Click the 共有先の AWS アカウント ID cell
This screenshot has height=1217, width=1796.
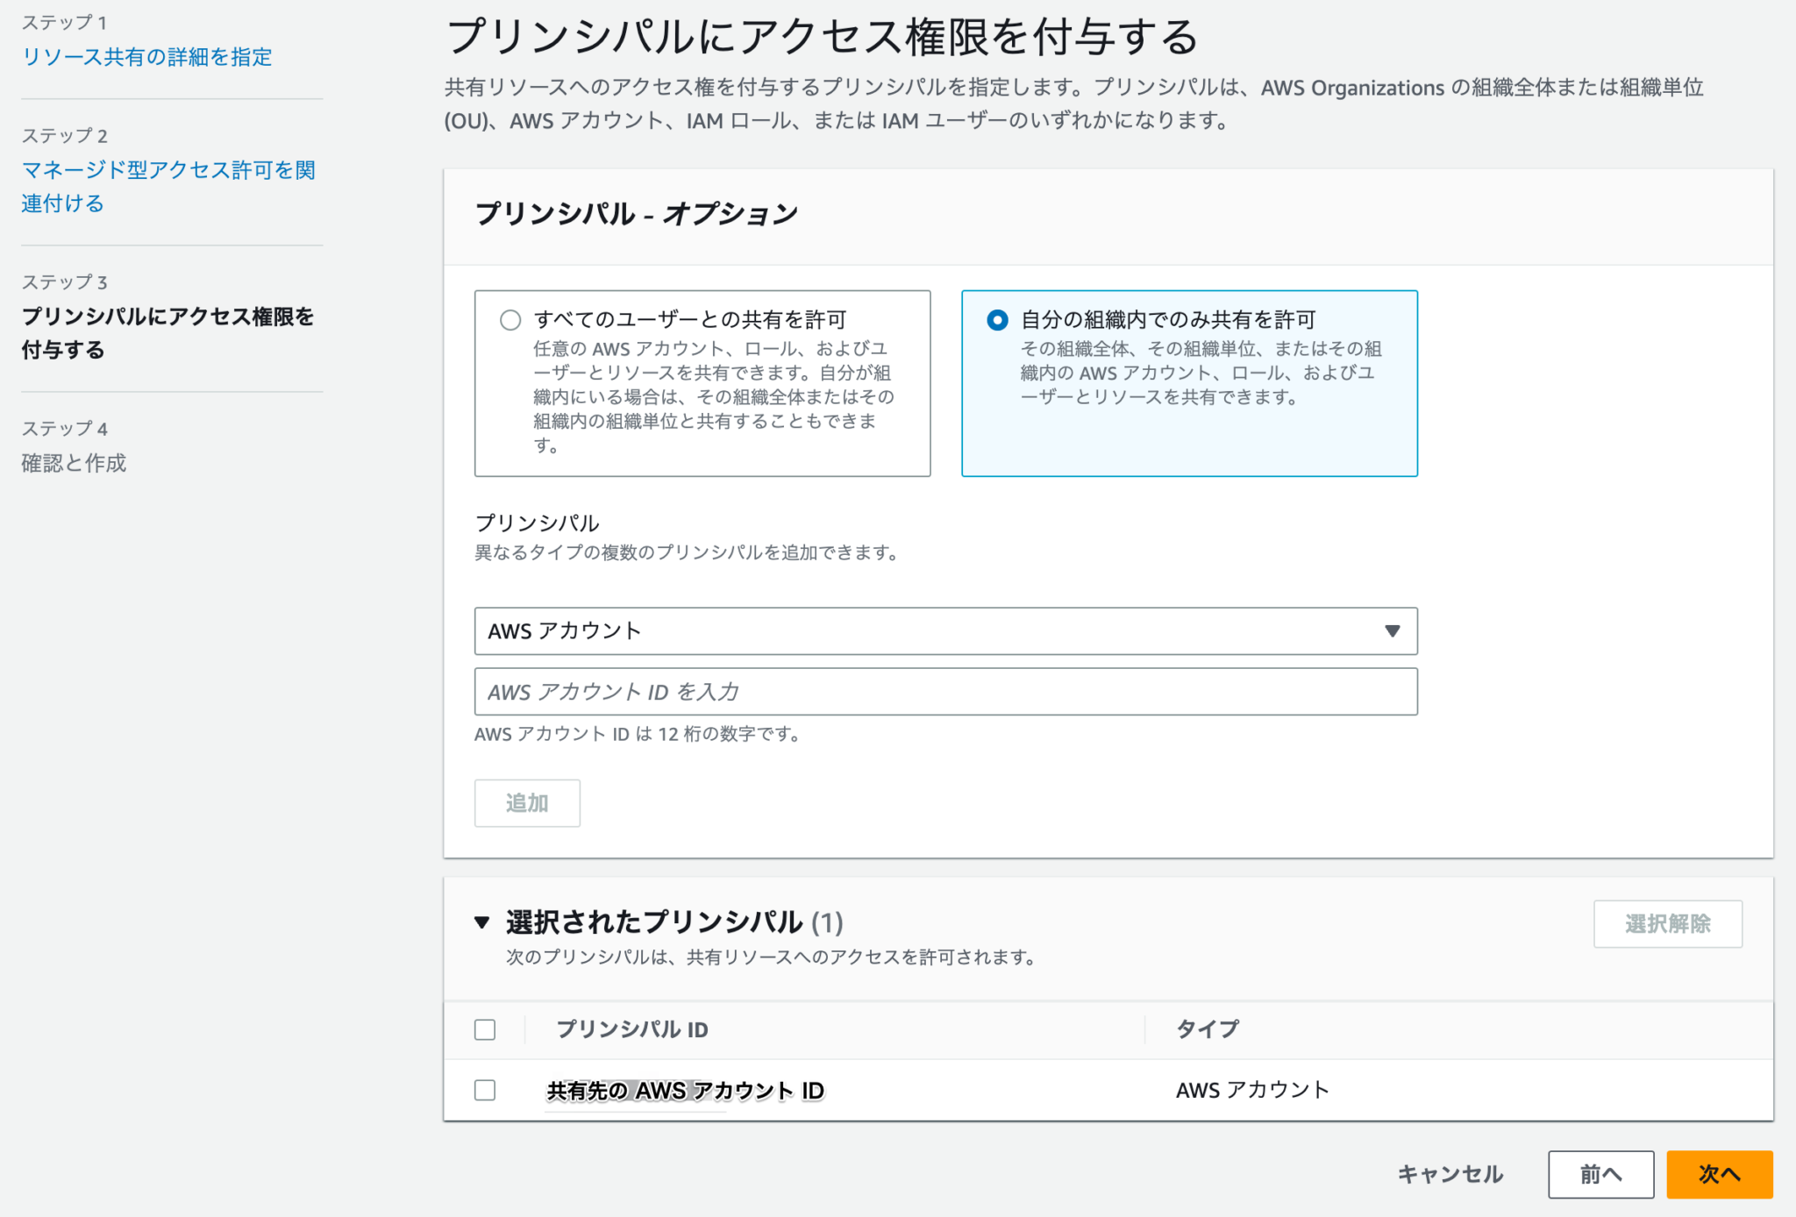pos(685,1091)
